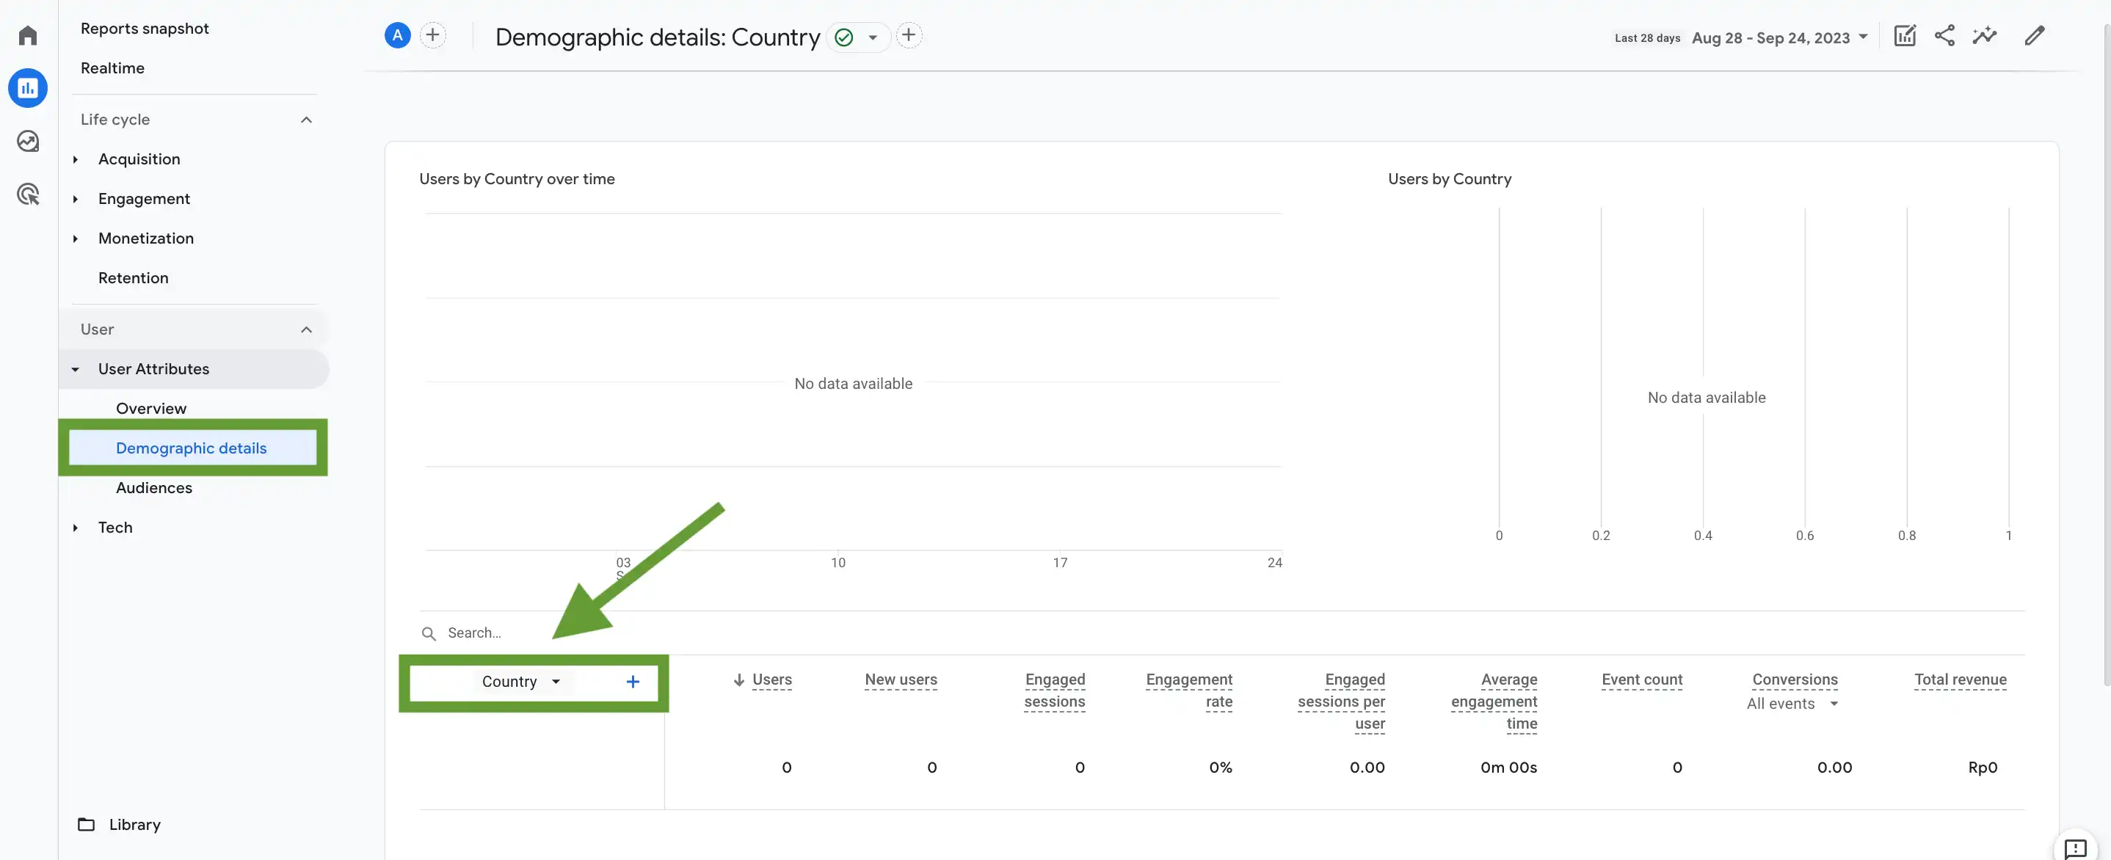Screen dimensions: 2111x860
Task: Sort by Engaged sessions column
Action: point(1055,690)
